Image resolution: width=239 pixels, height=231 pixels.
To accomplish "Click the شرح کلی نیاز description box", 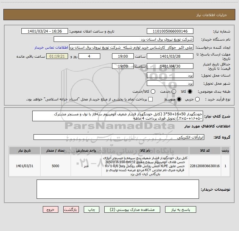I will click(118, 116).
